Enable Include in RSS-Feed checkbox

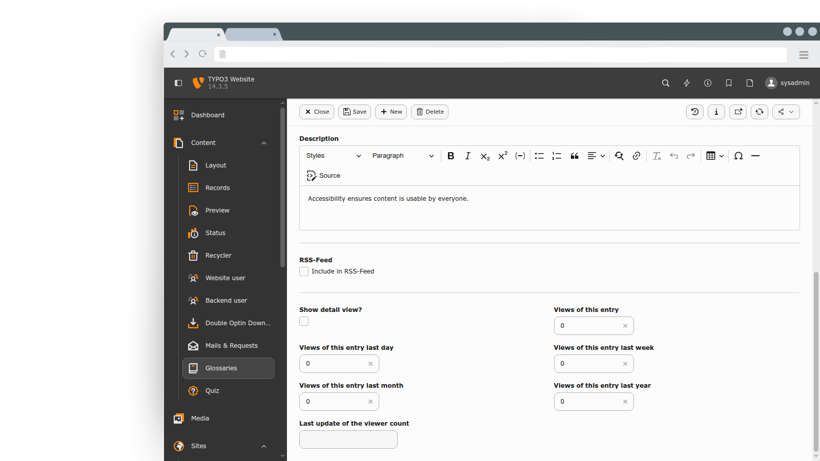point(304,271)
